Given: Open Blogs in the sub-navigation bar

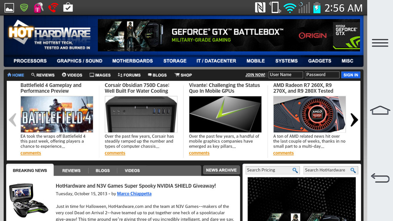Looking at the screenshot, I should pyautogui.click(x=157, y=75).
